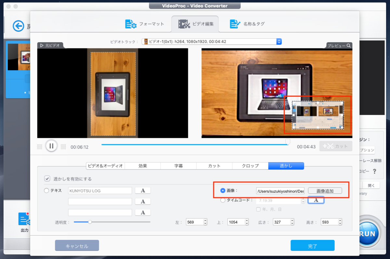Image resolution: width=390 pixels, height=259 pixels.
Task: Select the 効果 tab
Action: click(143, 166)
